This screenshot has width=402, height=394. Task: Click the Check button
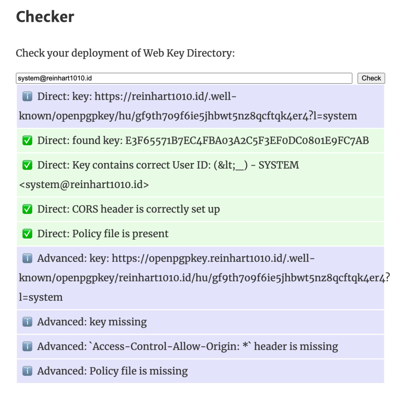(x=371, y=78)
